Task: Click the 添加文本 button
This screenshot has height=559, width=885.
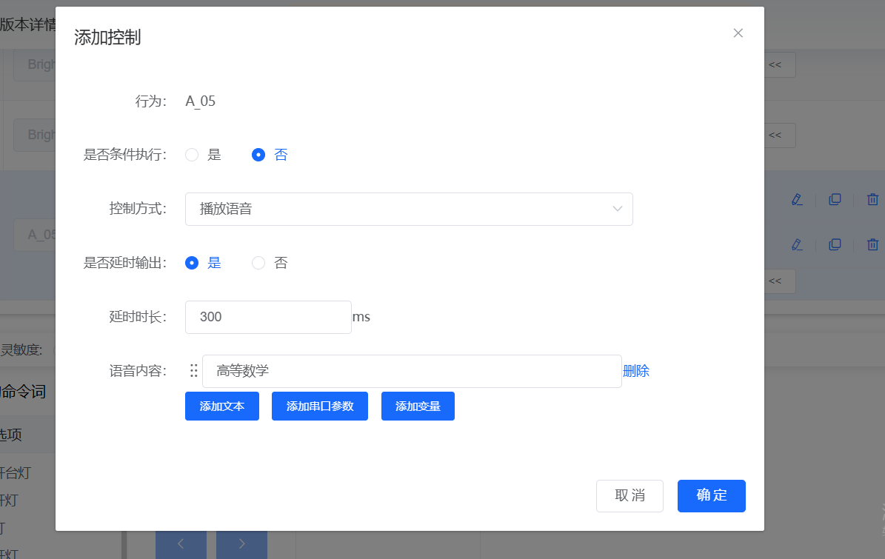Action: [221, 406]
